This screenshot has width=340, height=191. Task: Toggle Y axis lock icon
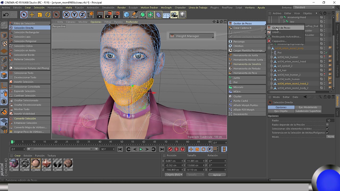pos(74,15)
